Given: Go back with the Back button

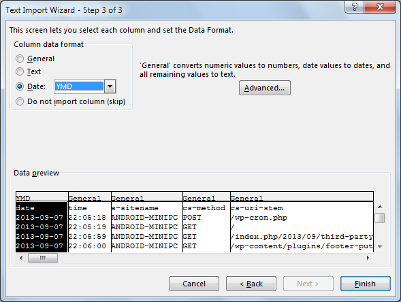Looking at the screenshot, I should [x=251, y=284].
